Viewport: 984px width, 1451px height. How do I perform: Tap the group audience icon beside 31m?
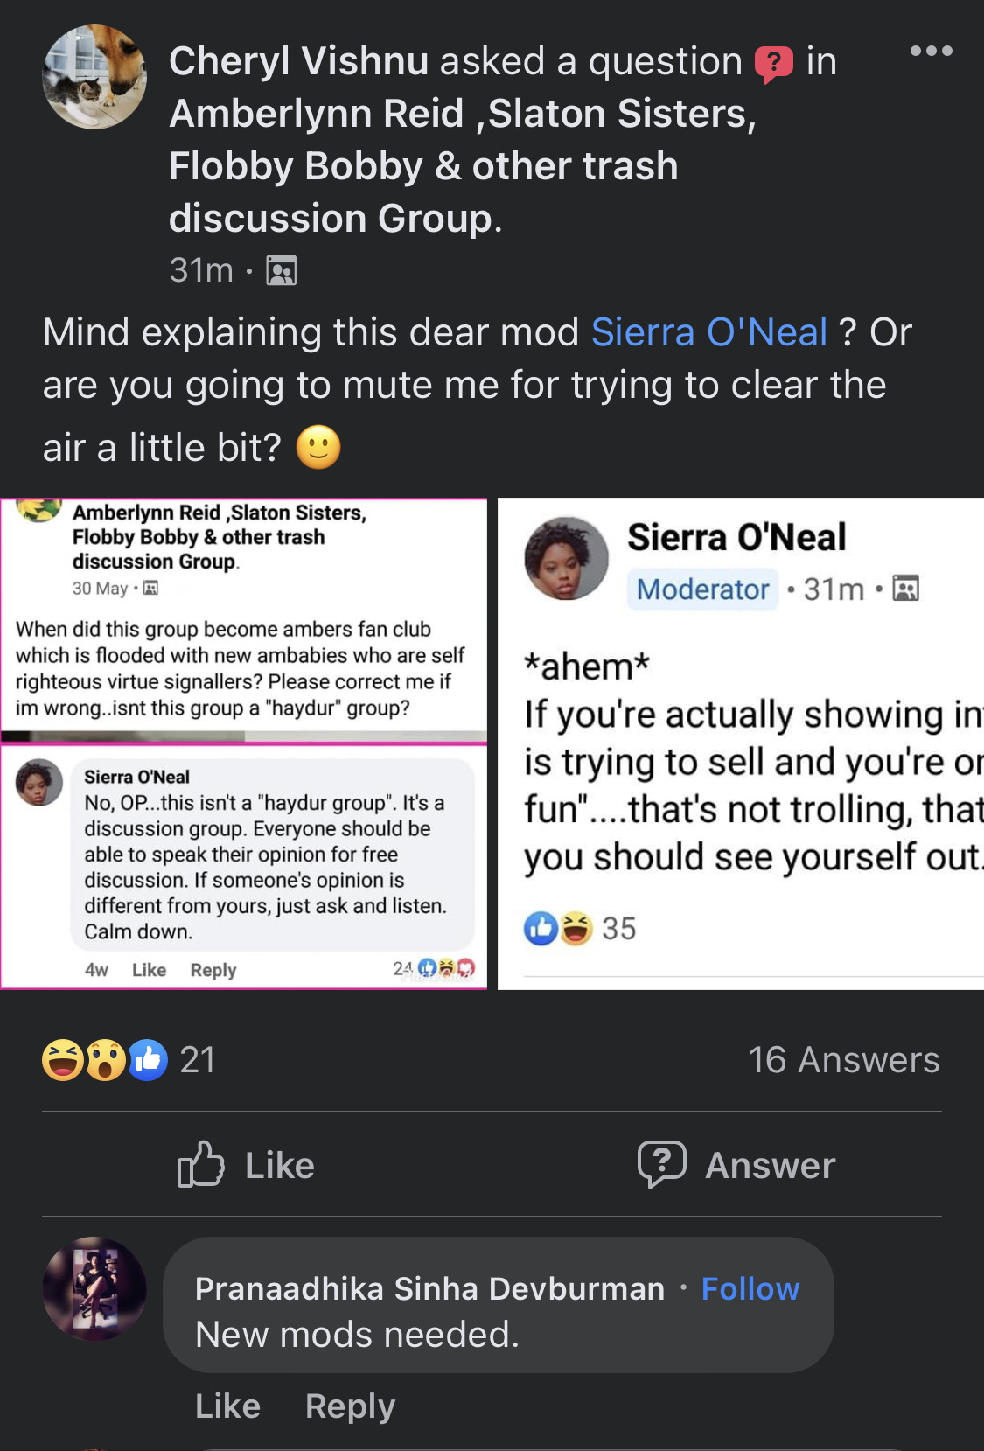tap(281, 271)
